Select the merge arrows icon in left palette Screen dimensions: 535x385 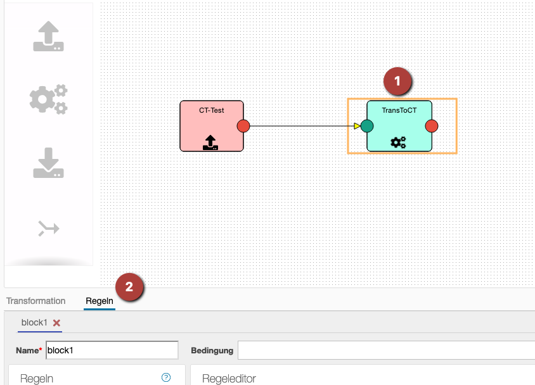49,228
